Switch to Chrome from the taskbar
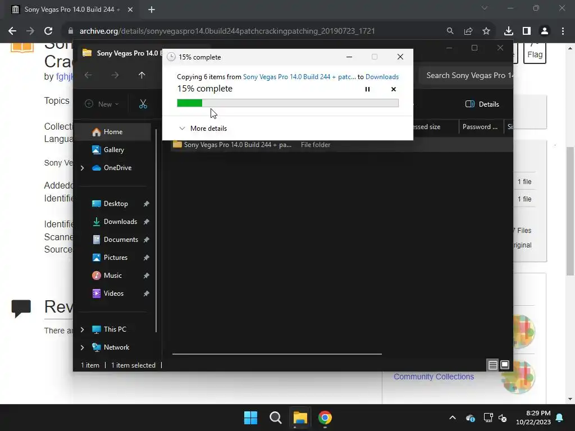Screen dimensions: 575x431 tap(325, 418)
